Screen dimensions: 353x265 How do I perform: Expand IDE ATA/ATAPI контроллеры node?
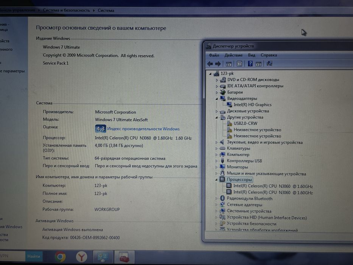coord(216,86)
